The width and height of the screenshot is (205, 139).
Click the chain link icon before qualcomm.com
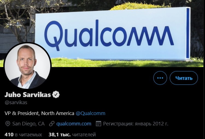52,124
